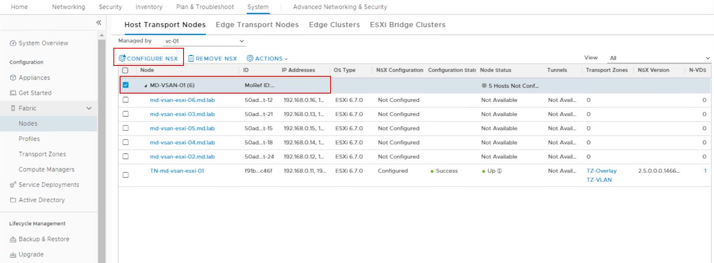
Task: Click the Appliances cube icon
Action: 13,78
